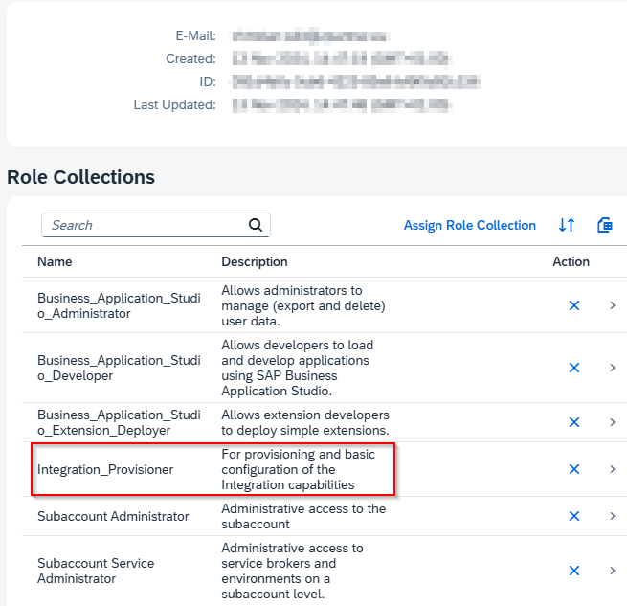Screen dimensions: 627x606
Task: Remove Subaccount Service Administrator role collection
Action: (574, 571)
